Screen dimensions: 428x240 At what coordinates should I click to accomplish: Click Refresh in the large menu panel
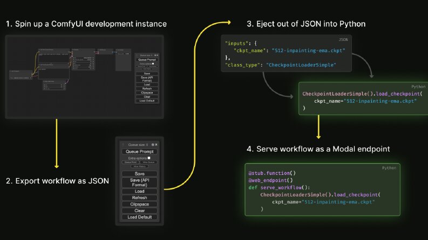[139, 197]
